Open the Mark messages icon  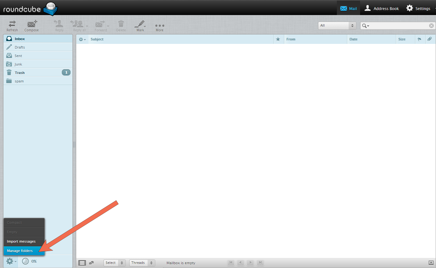click(140, 26)
